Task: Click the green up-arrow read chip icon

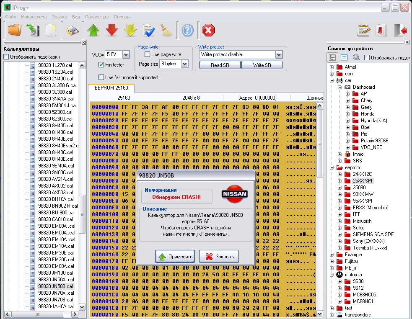Action: 93,30
